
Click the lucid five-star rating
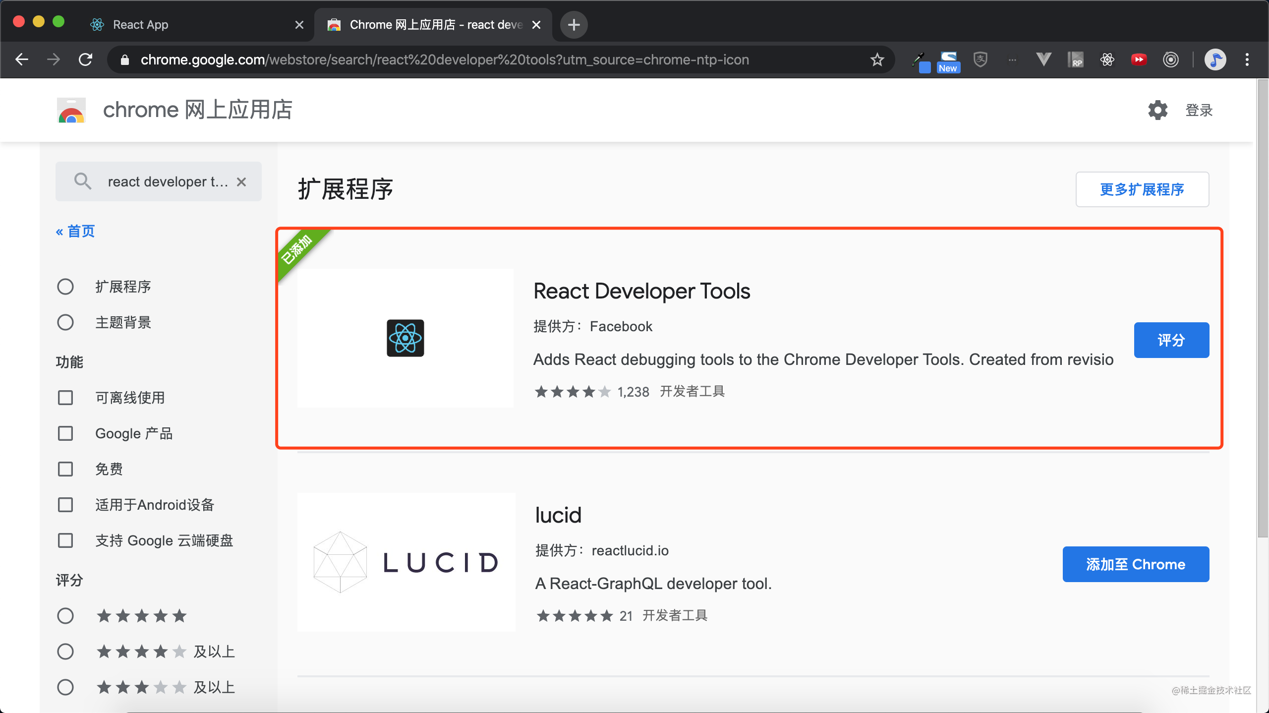point(575,616)
